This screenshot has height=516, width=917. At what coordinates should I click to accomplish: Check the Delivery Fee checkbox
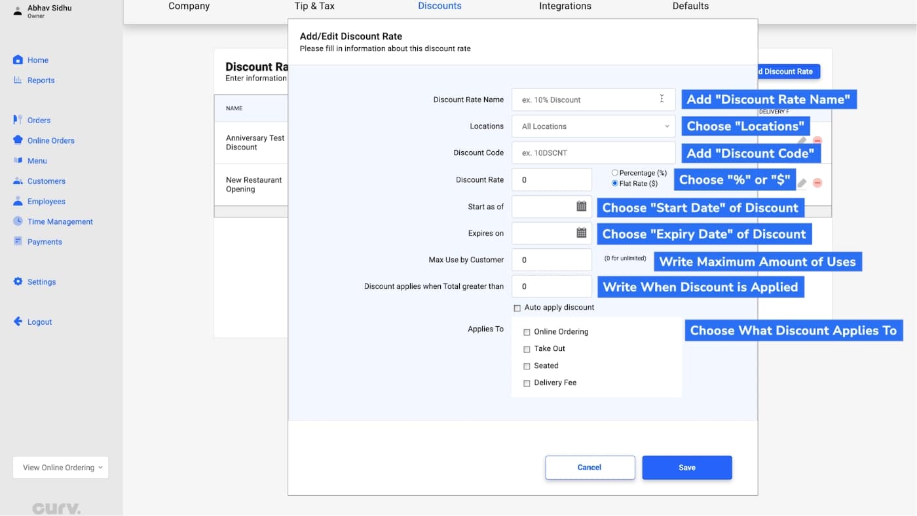pos(527,383)
